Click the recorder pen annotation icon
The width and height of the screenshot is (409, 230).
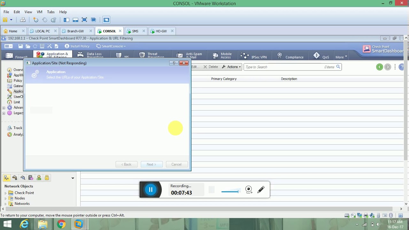point(261,190)
